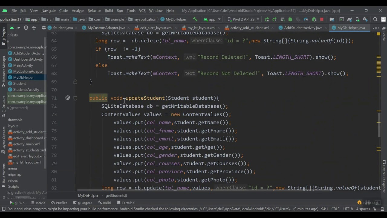The width and height of the screenshot is (387, 218).
Task: Click the yellow inspection indicator at editor top-right
Action: [x=378, y=34]
